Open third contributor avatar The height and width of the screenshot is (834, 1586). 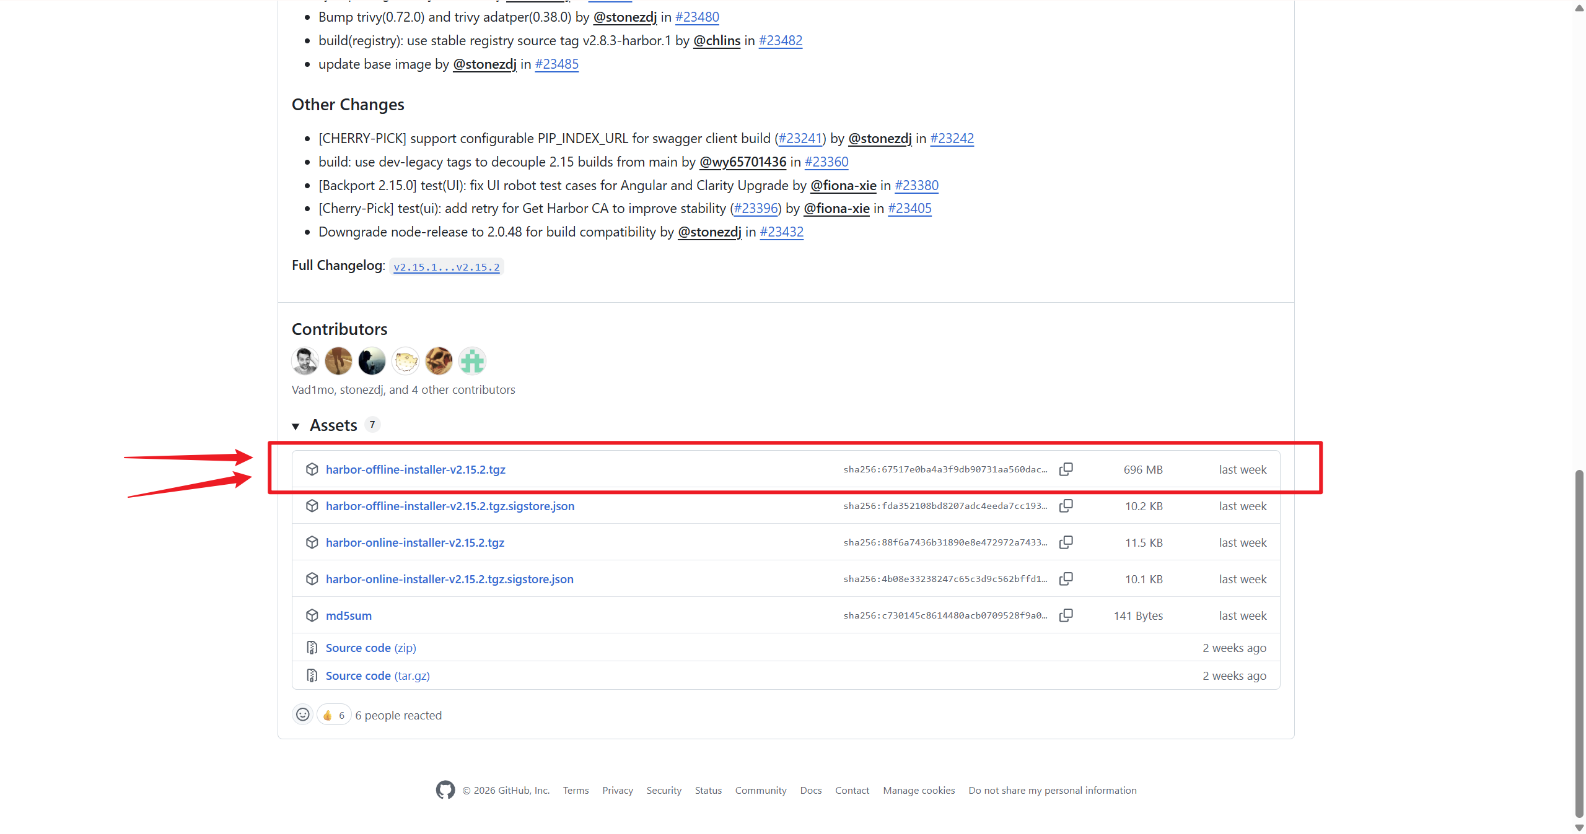(372, 361)
